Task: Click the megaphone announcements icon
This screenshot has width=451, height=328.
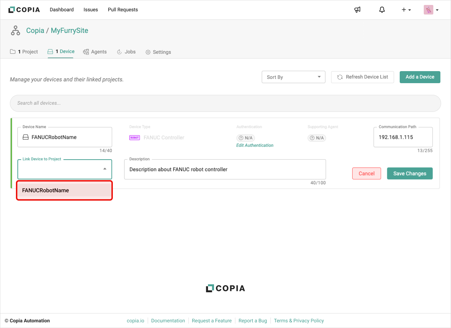Action: point(357,10)
